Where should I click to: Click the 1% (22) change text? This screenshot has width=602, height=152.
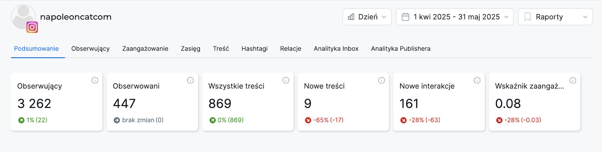(37, 120)
